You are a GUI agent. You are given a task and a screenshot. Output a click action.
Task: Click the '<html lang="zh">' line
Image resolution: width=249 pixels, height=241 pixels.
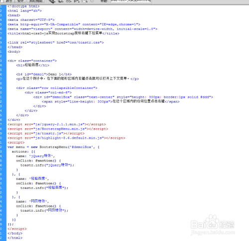pos(24,11)
